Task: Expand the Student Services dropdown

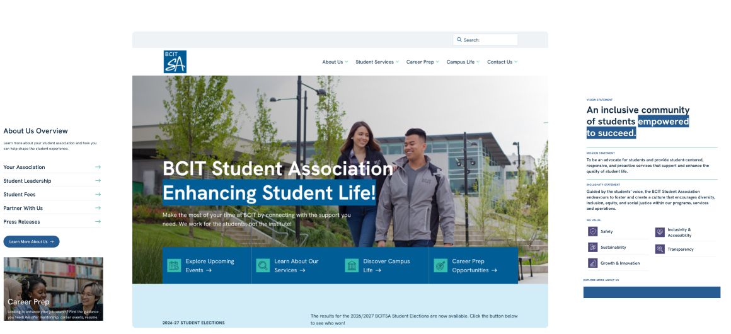Action: point(377,62)
